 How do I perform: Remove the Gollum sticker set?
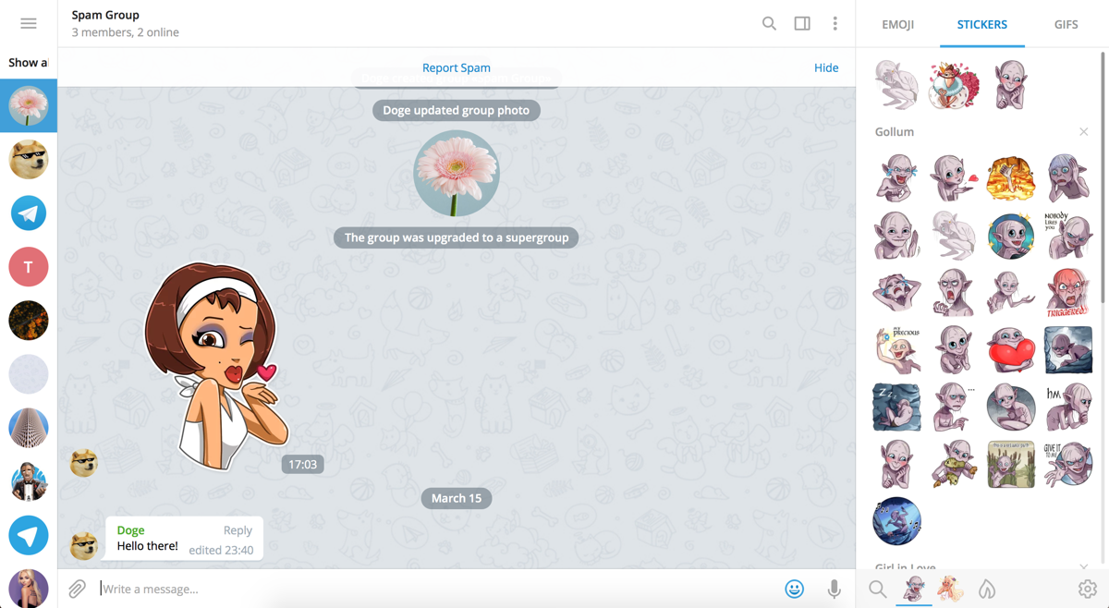[x=1083, y=132]
